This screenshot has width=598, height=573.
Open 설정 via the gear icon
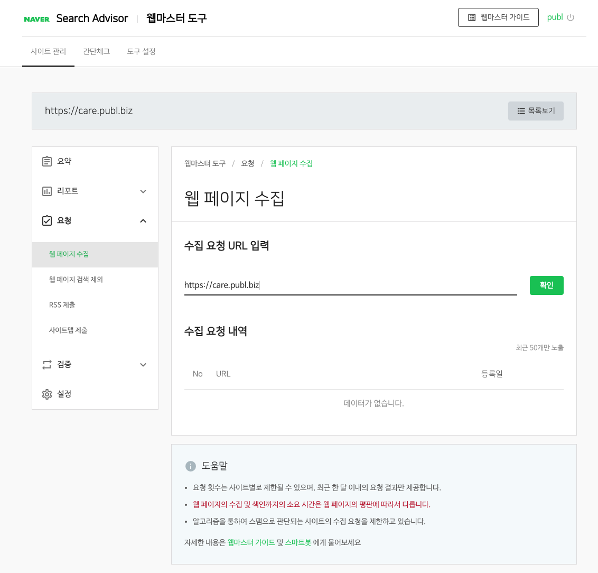pos(46,394)
